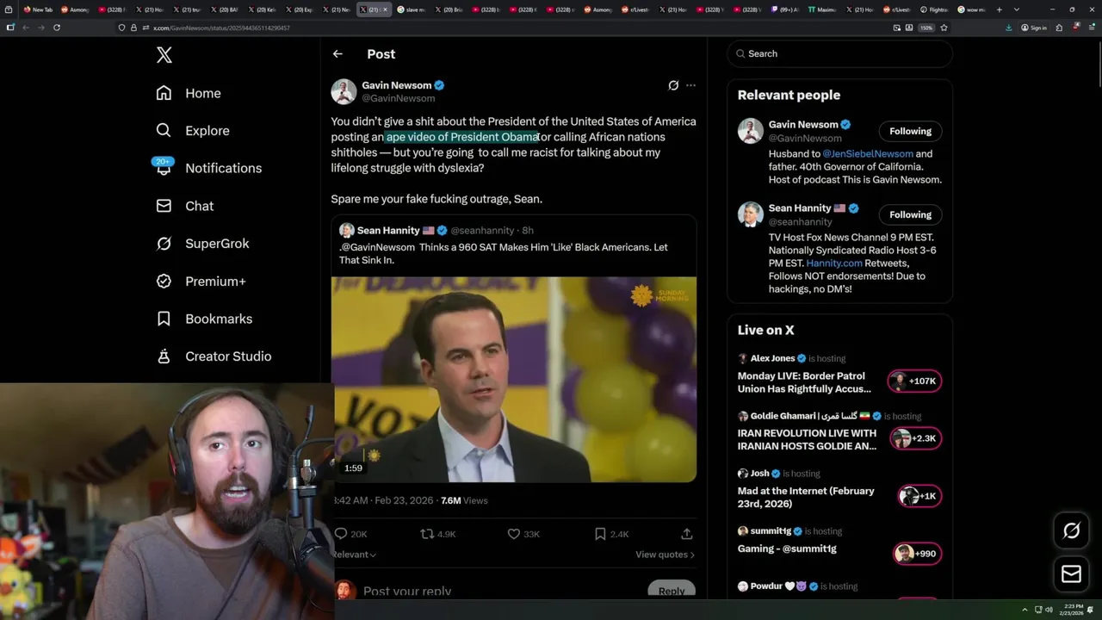Show hidden system tray icons
Image resolution: width=1102 pixels, height=620 pixels.
tap(1025, 610)
